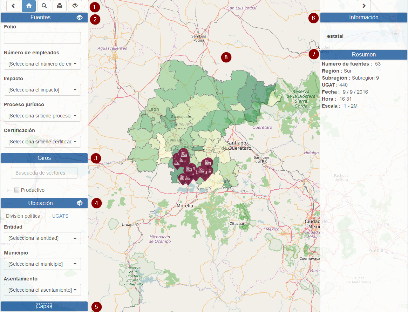Click the Información panel header
Viewport: 408px width, 312px height.
[364, 18]
